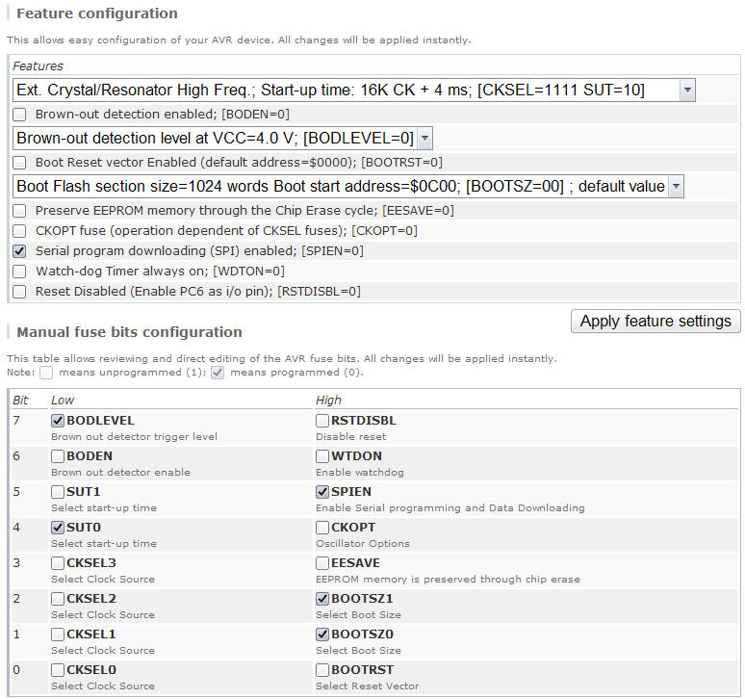Screen dimensions: 745x699
Task: Uncheck the SPIEN high fuse bit
Action: tap(322, 492)
